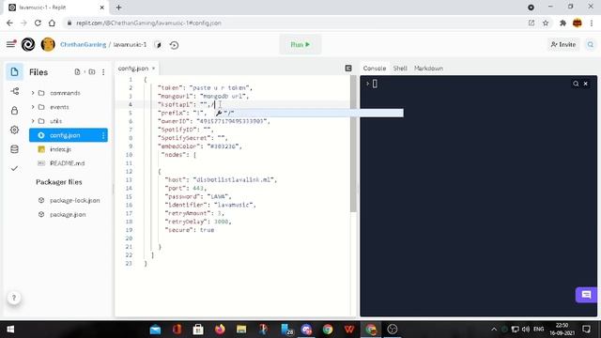Screen dimensions: 601x338
Task: Search within the console
Action: pyautogui.click(x=576, y=84)
